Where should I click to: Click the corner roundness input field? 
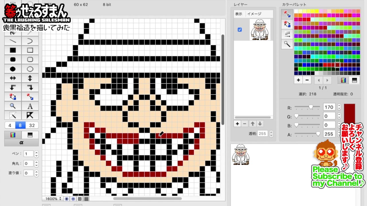pyautogui.click(x=28, y=163)
